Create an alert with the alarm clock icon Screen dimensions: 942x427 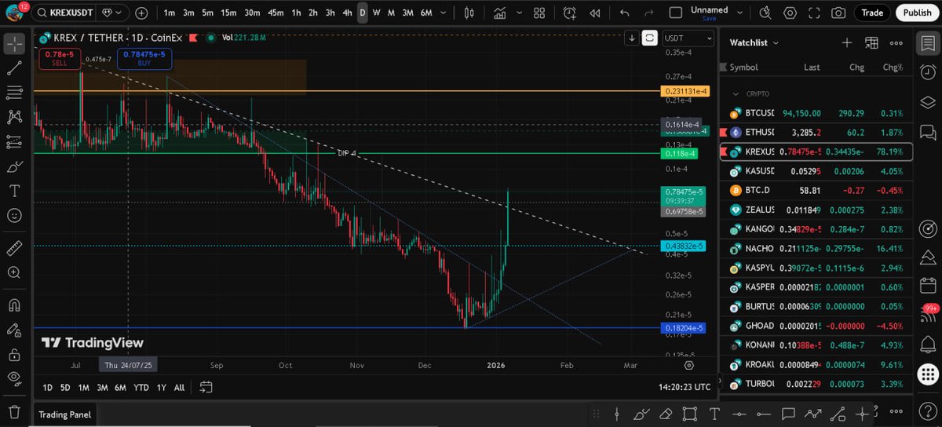pos(569,13)
